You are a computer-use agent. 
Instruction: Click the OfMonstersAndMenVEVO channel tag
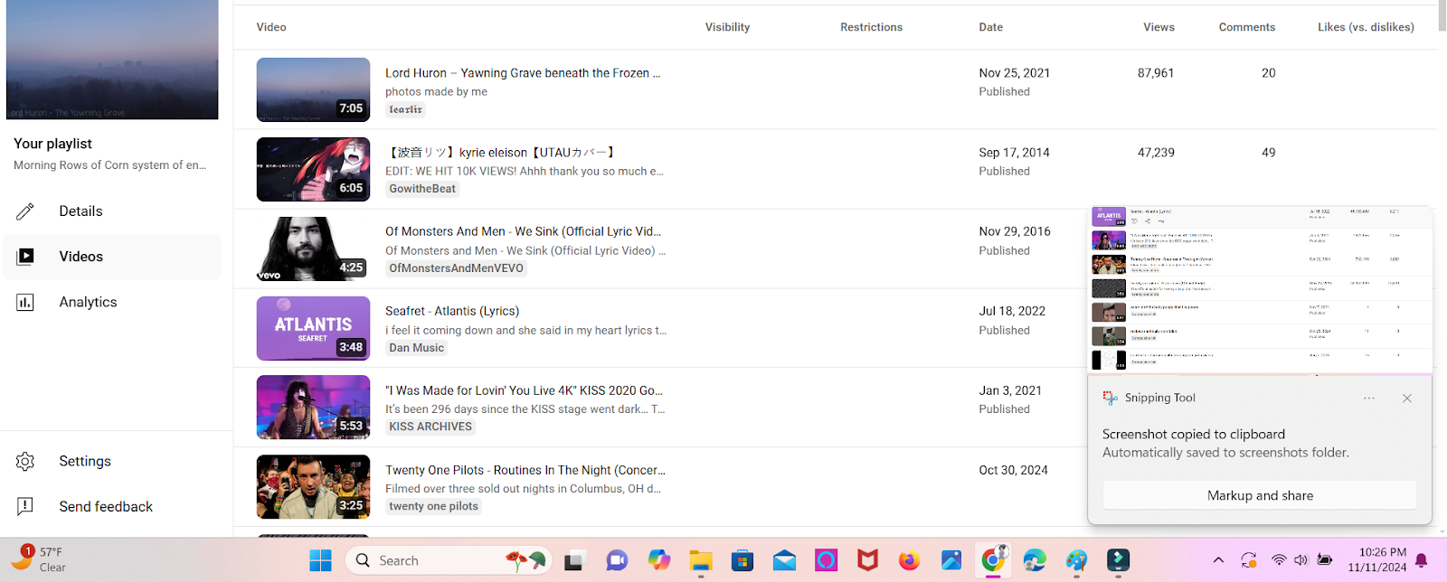click(456, 268)
